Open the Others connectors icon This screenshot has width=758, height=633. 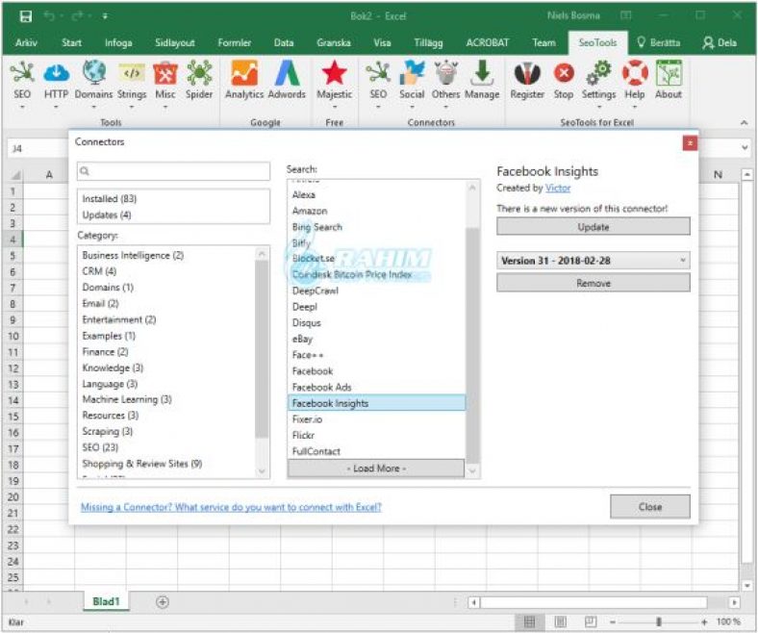tap(445, 72)
